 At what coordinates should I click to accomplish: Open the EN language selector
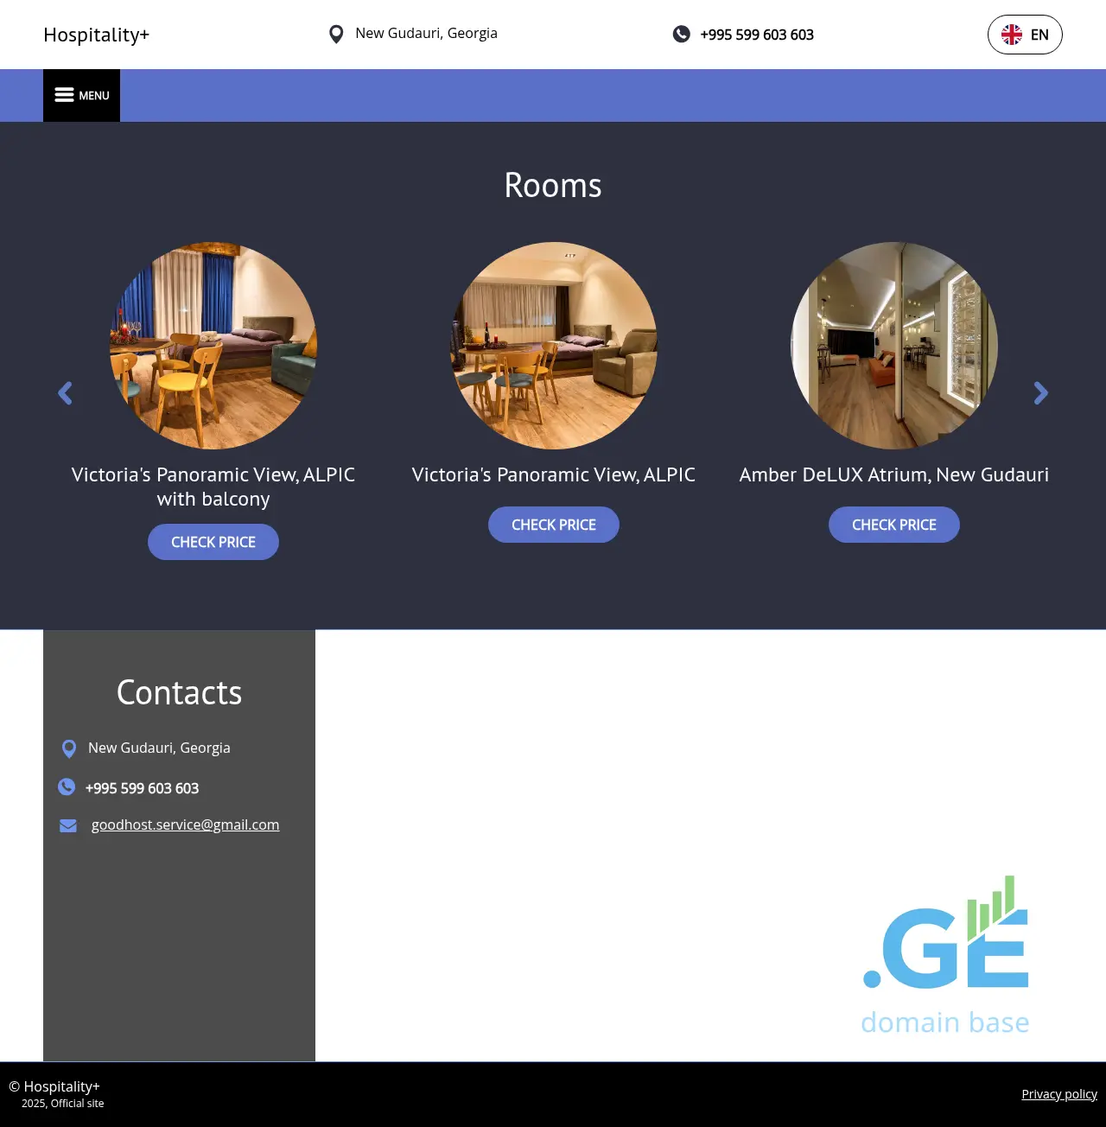1025,35
